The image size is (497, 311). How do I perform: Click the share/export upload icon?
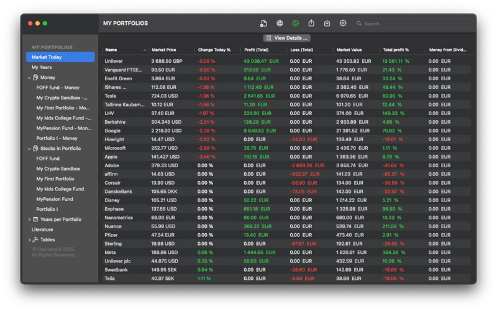click(311, 23)
